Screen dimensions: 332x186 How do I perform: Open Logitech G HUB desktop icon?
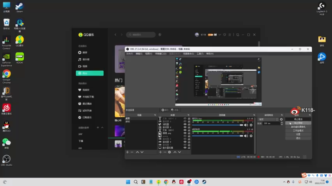tap(322, 9)
